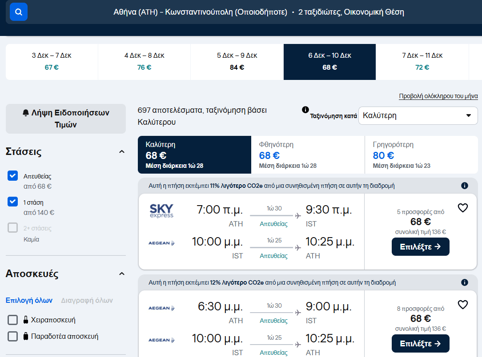Click 'από 68 €' under Απευθείας filter
Screen dimensions: 482x357
[37, 186]
